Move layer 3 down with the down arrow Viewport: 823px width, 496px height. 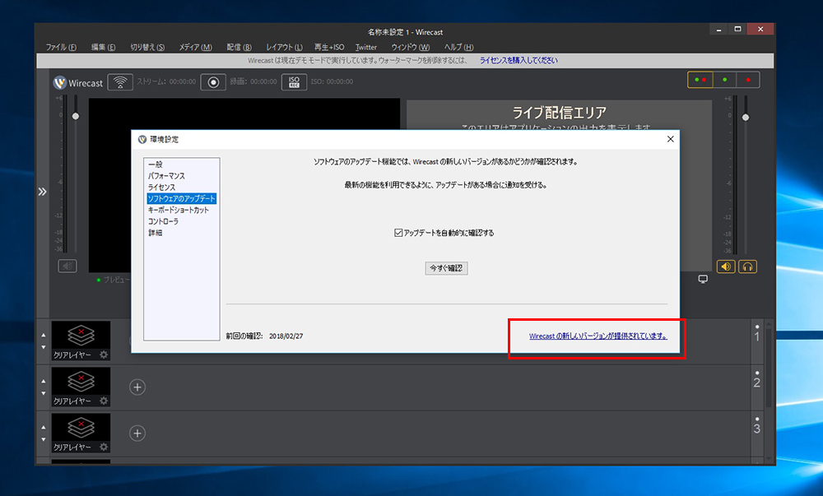pyautogui.click(x=44, y=439)
